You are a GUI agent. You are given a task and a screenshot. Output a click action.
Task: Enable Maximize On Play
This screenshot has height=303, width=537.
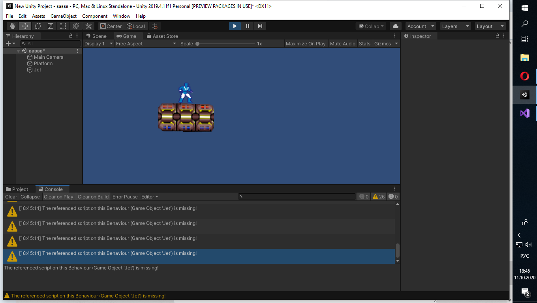(x=306, y=43)
